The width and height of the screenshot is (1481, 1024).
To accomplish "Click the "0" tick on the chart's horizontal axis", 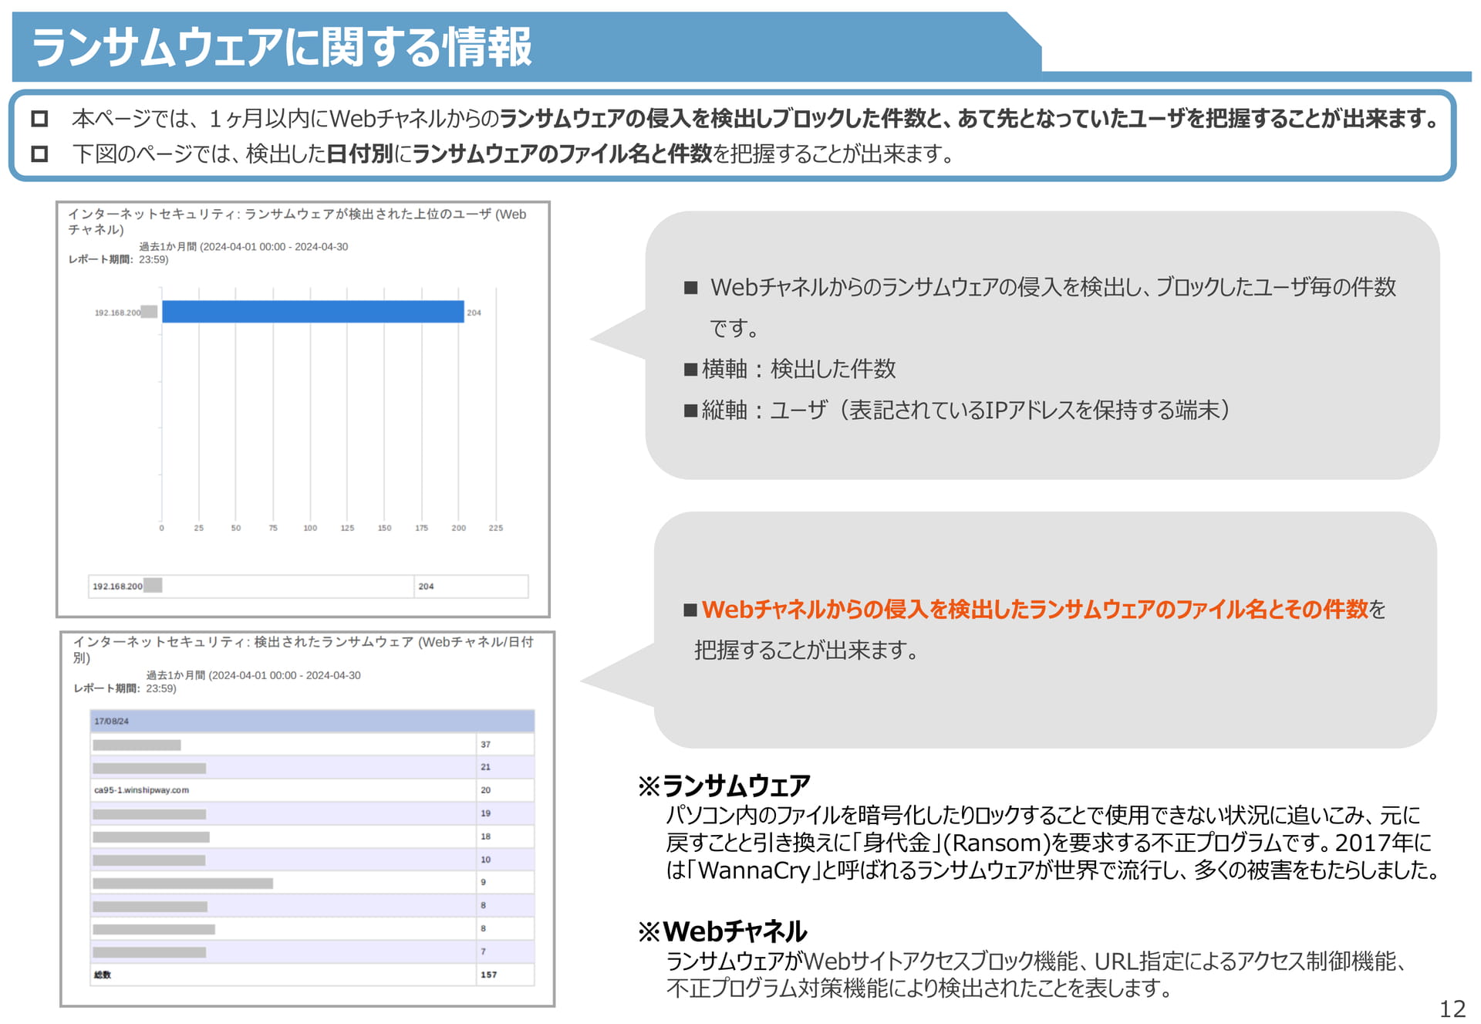I will (161, 528).
